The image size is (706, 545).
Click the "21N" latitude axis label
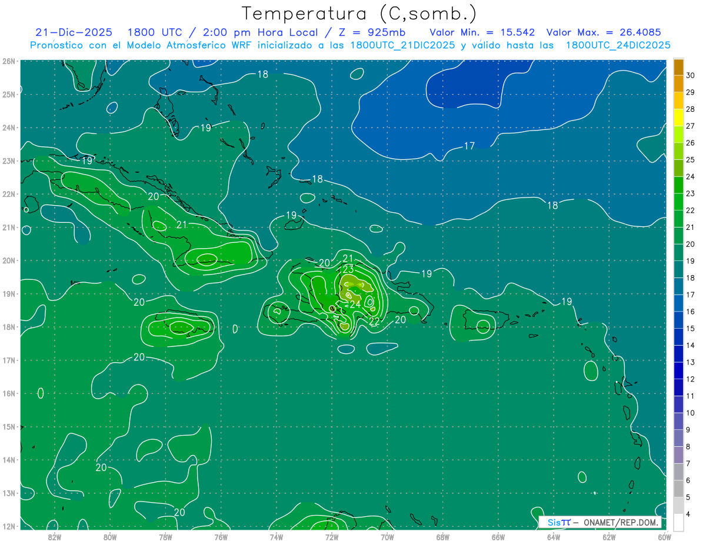tap(8, 227)
